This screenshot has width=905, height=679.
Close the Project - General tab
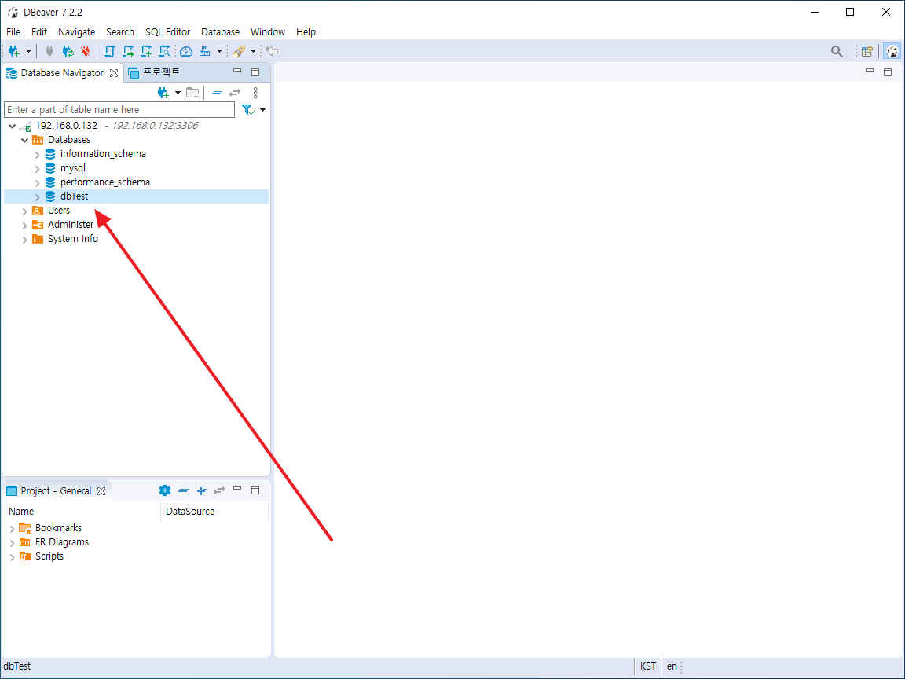pyautogui.click(x=101, y=491)
